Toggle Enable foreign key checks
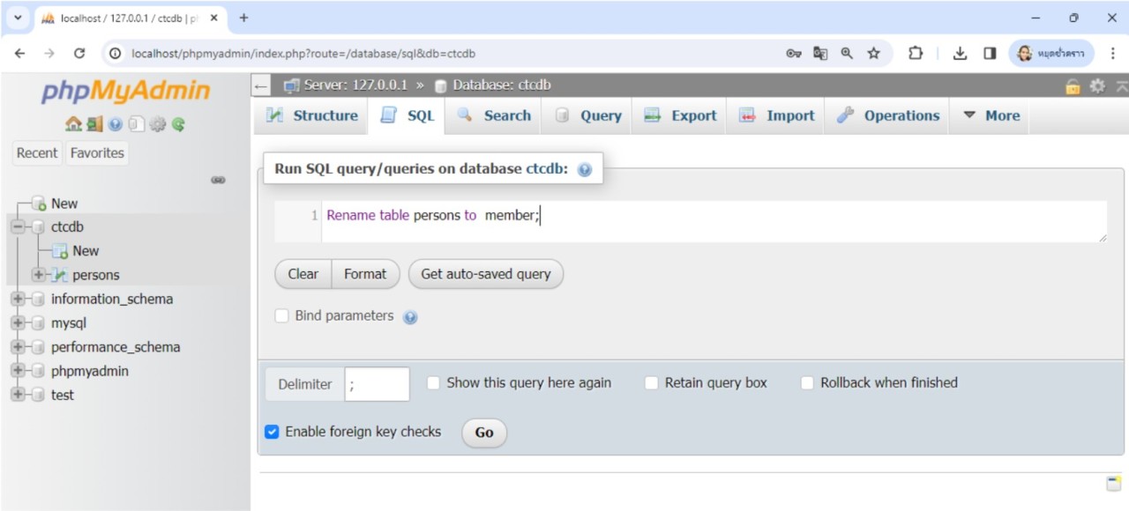Image resolution: width=1129 pixels, height=511 pixels. tap(273, 432)
